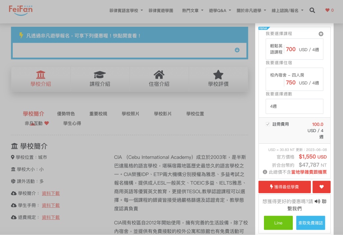Screen dimensions: 343x235
Task: Click the red heart beside 非凡互動
Action: [47, 123]
